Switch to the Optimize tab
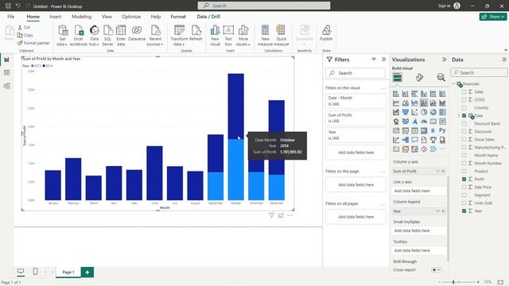The image size is (509, 286). [x=131, y=17]
